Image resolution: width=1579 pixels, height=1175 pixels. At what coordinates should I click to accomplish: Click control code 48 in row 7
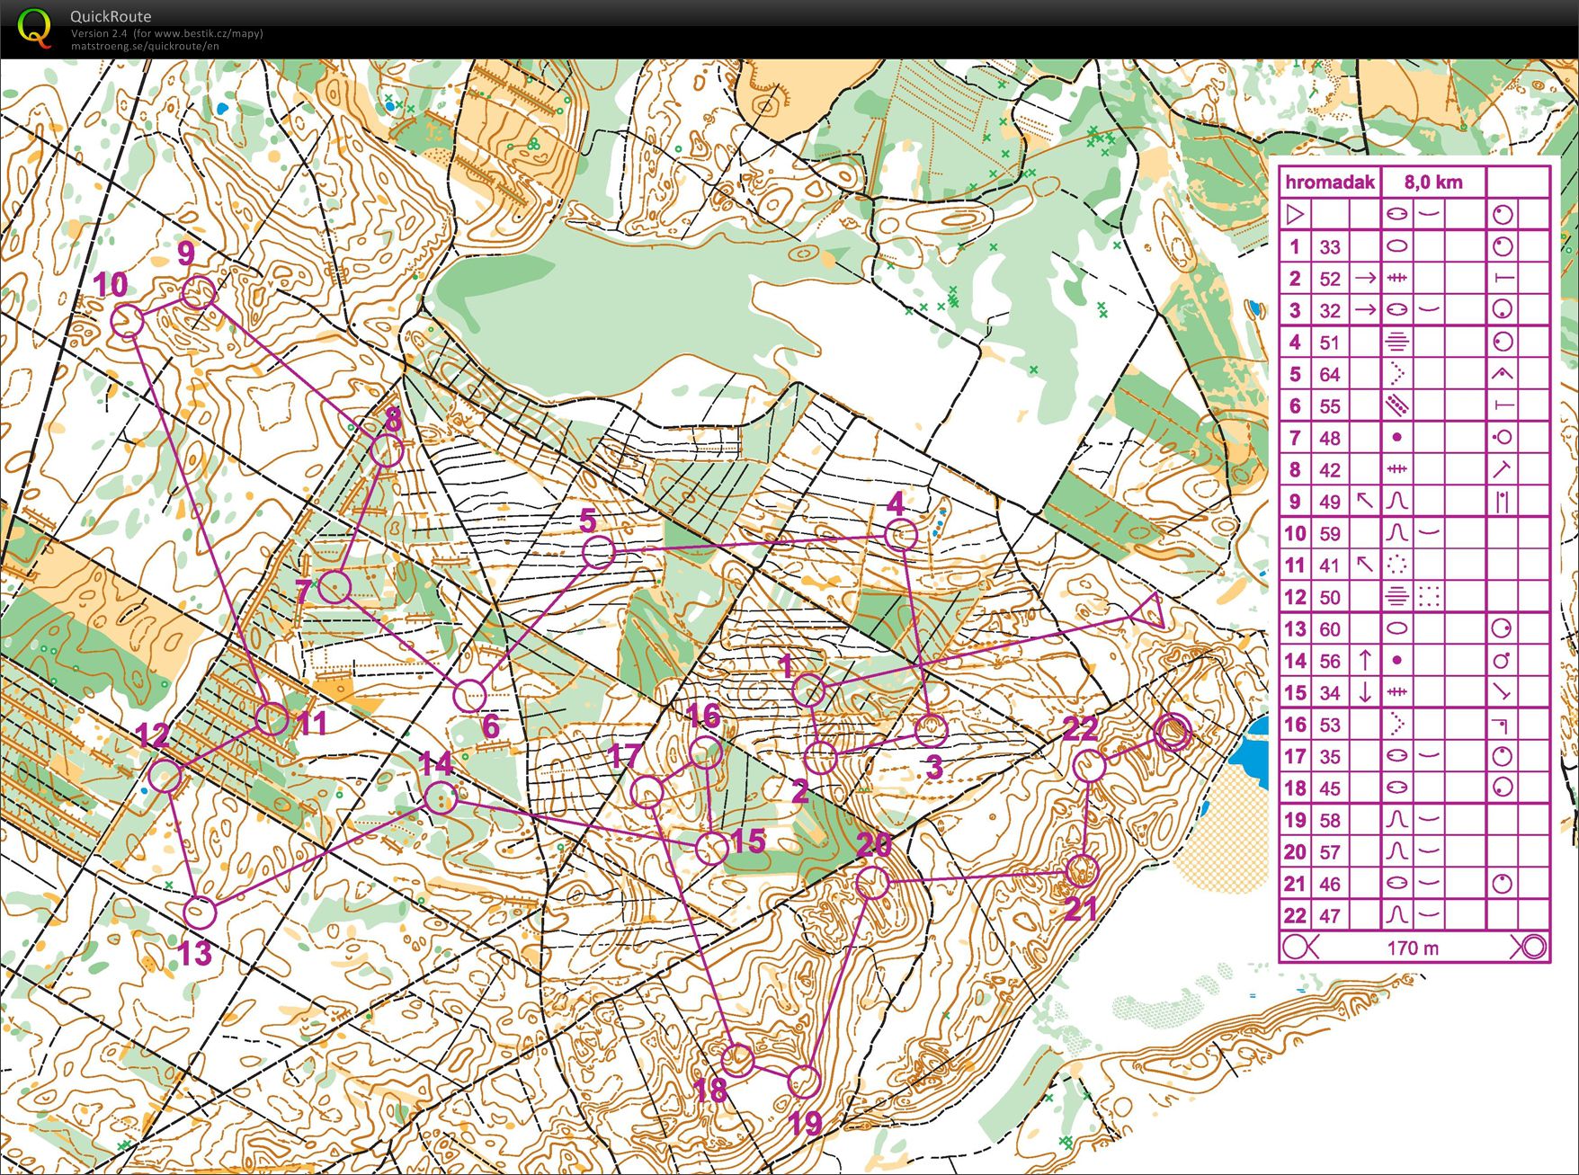pos(1330,438)
